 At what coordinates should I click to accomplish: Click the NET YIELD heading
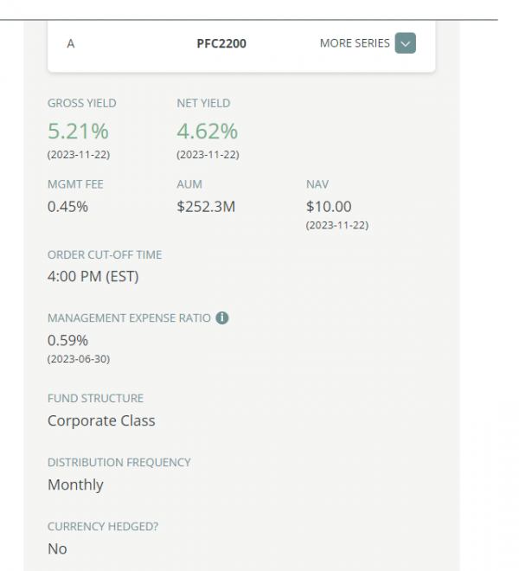[203, 103]
